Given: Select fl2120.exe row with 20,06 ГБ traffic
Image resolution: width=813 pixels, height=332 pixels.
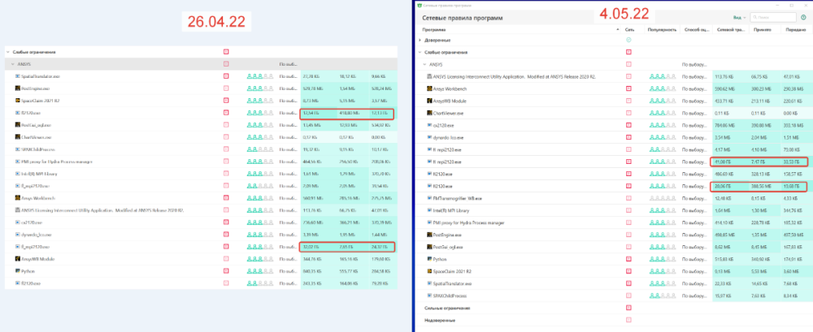Looking at the screenshot, I should click(613, 186).
